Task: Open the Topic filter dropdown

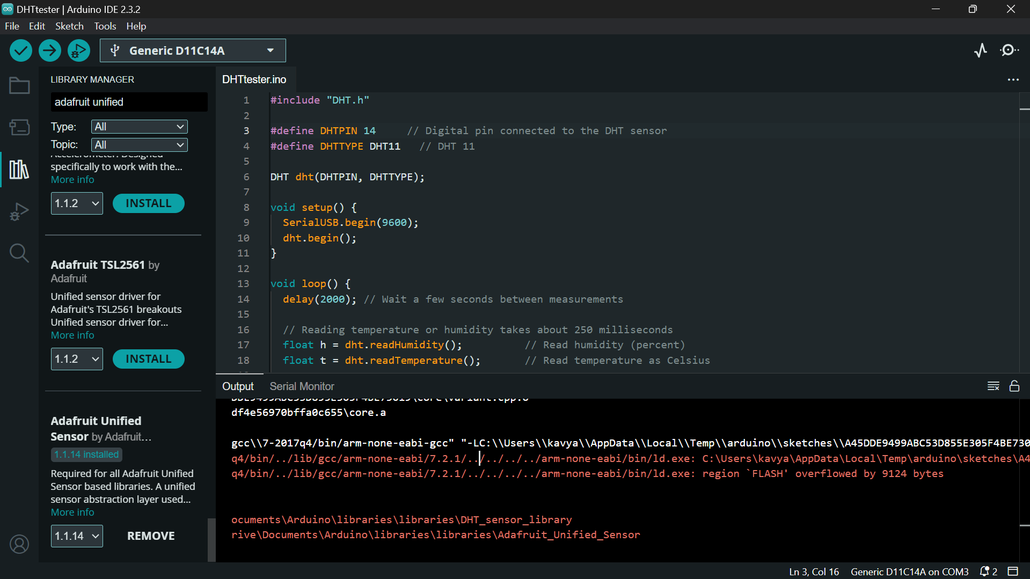Action: 139,145
